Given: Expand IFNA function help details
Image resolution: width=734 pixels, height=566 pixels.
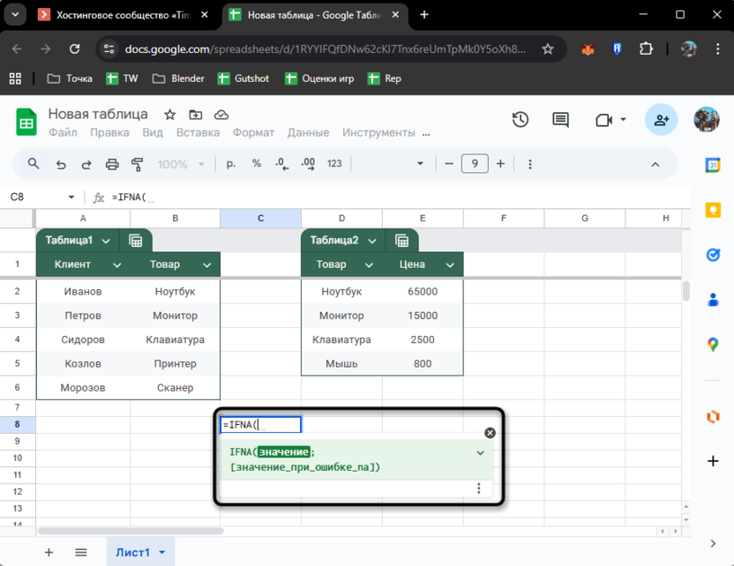Looking at the screenshot, I should point(480,452).
